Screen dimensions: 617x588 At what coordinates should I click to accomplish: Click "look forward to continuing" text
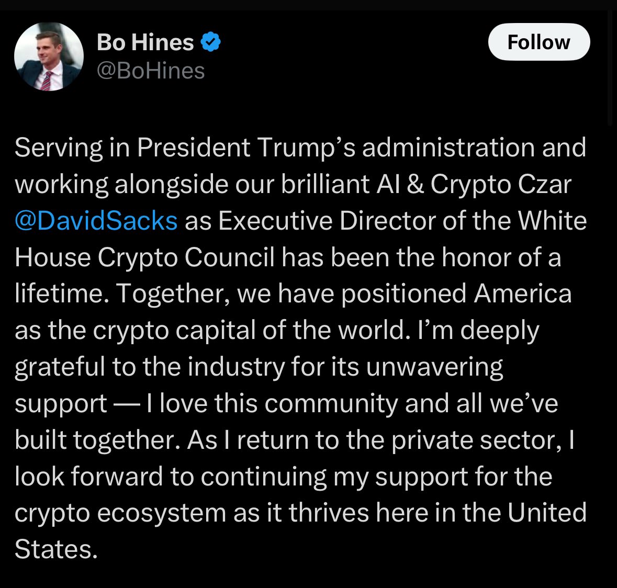[172, 477]
